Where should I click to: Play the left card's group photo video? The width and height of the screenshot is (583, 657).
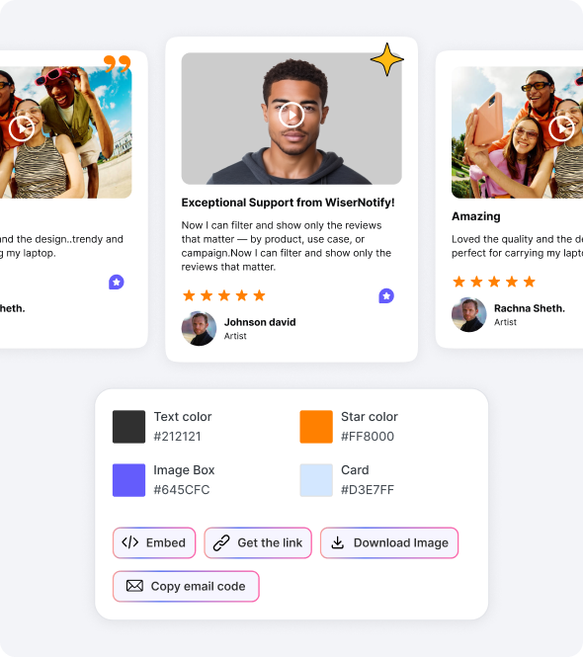(x=22, y=128)
